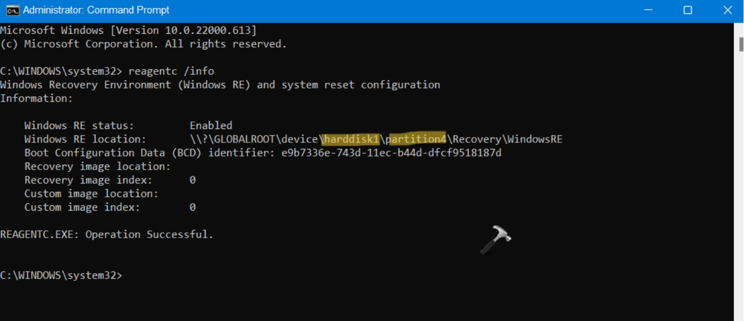Click the Microsoft Corporation copyright line
Image resolution: width=744 pixels, height=321 pixels.
[x=143, y=44]
